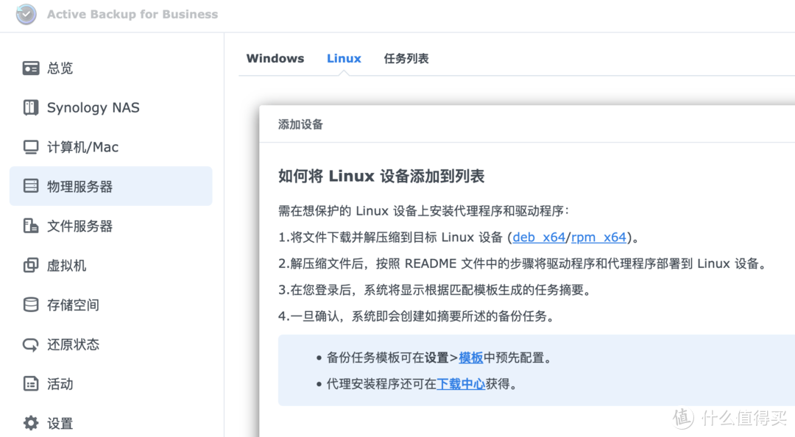Open the 存储空间 sidebar icon
This screenshot has height=437, width=795.
(30, 305)
